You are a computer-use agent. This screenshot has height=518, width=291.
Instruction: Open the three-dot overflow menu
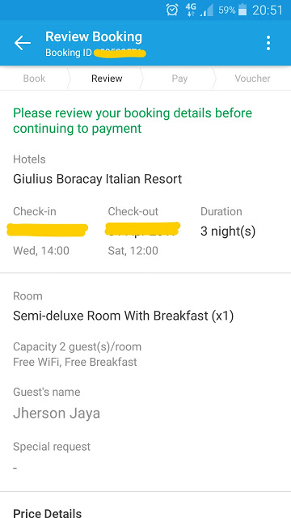click(x=268, y=43)
